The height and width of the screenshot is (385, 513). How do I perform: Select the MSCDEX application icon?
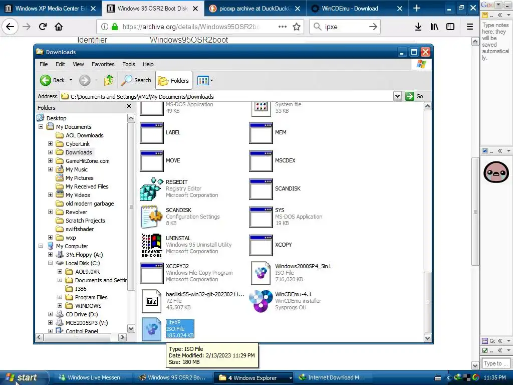(x=261, y=161)
